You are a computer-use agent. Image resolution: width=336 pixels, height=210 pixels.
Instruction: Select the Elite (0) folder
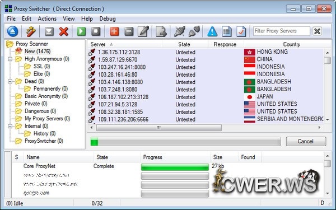click(42, 74)
